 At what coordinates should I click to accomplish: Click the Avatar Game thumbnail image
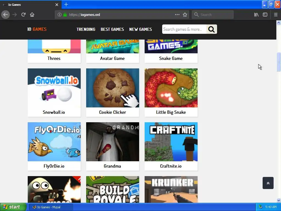[x=113, y=46]
